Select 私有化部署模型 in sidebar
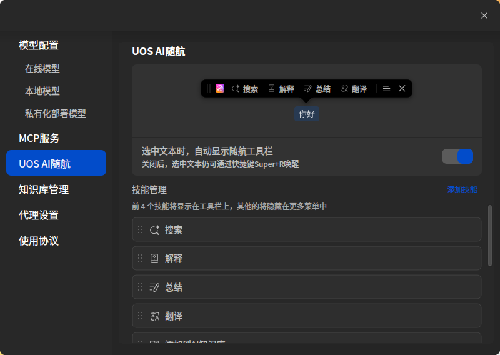 coord(56,113)
